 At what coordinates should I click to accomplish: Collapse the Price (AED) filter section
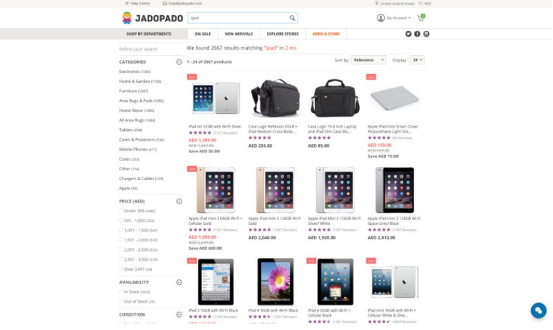tap(179, 201)
